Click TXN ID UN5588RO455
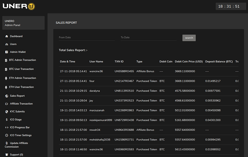The width and height of the screenshot is (248, 157). pos(124,71)
